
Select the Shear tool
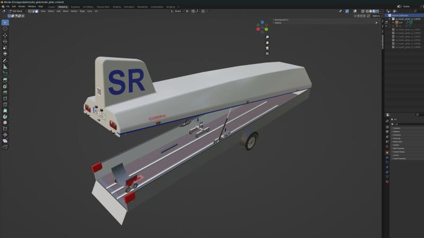tap(5, 141)
